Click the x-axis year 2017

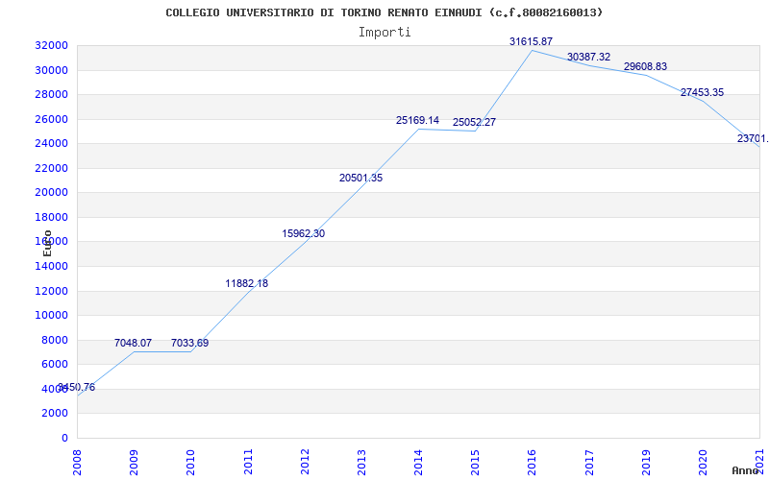click(589, 463)
